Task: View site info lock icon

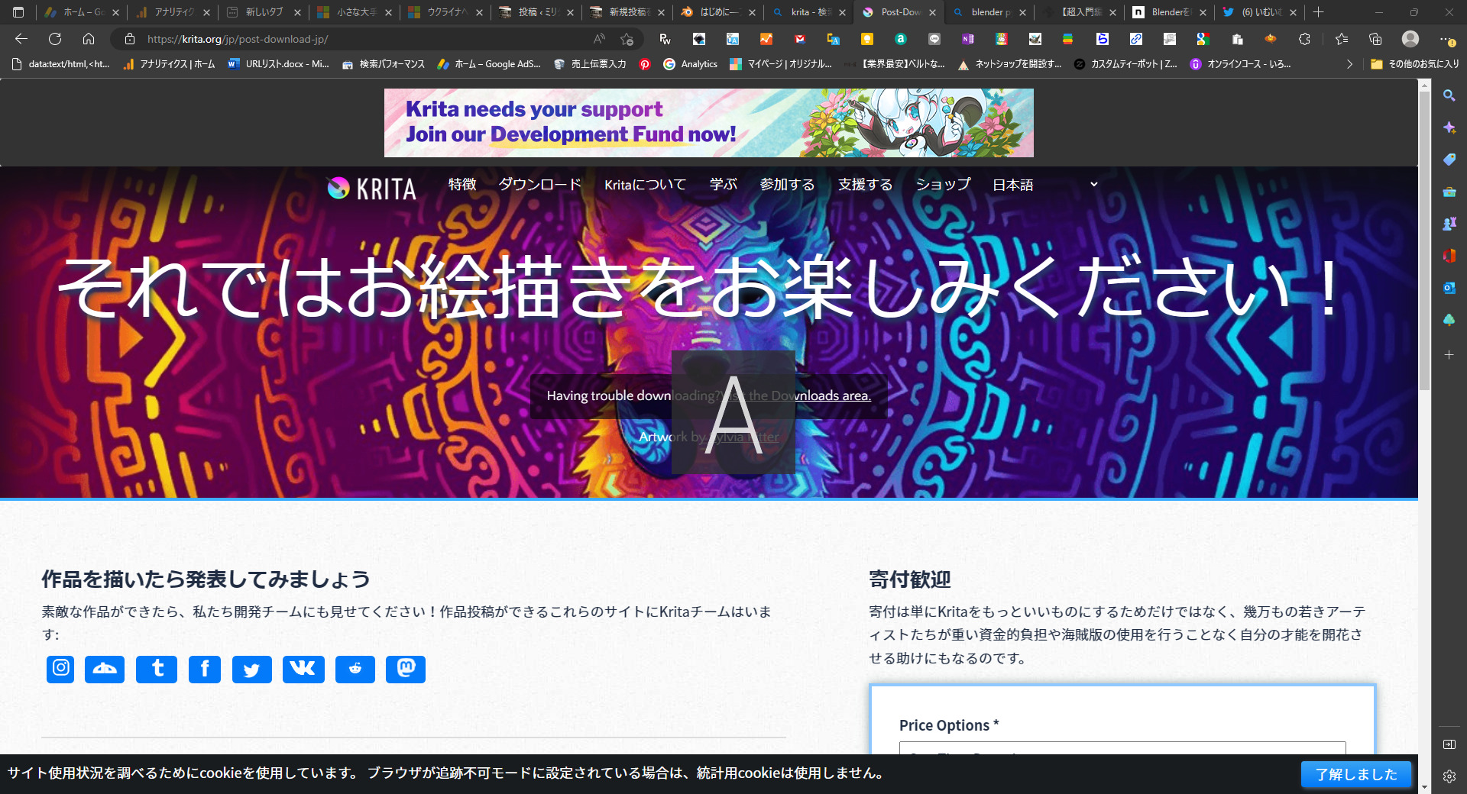Action: 130,39
